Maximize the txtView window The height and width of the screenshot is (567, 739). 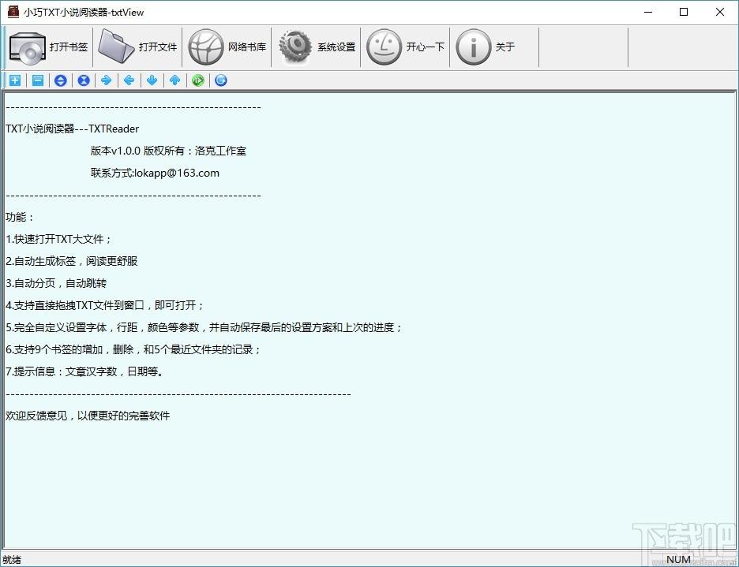coord(684,13)
